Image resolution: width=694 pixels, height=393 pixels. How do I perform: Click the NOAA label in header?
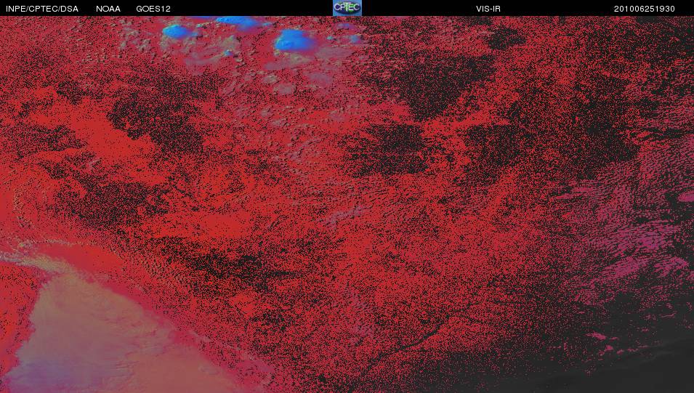tap(108, 9)
